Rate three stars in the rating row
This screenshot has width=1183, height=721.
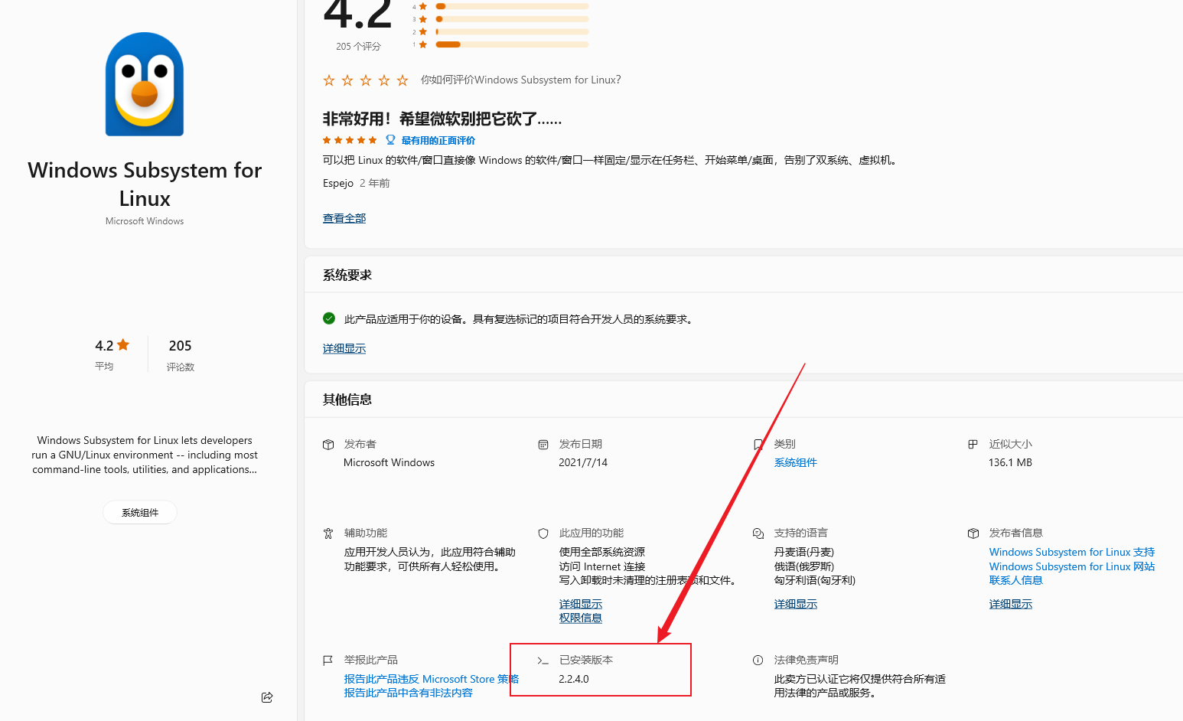pyautogui.click(x=366, y=80)
